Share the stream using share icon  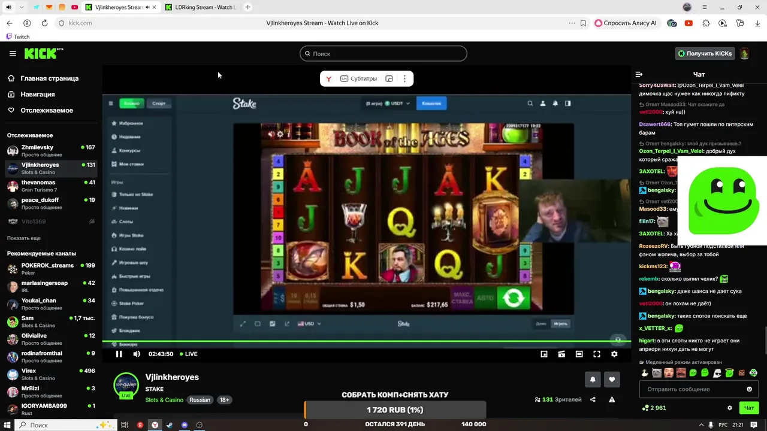coord(593,400)
